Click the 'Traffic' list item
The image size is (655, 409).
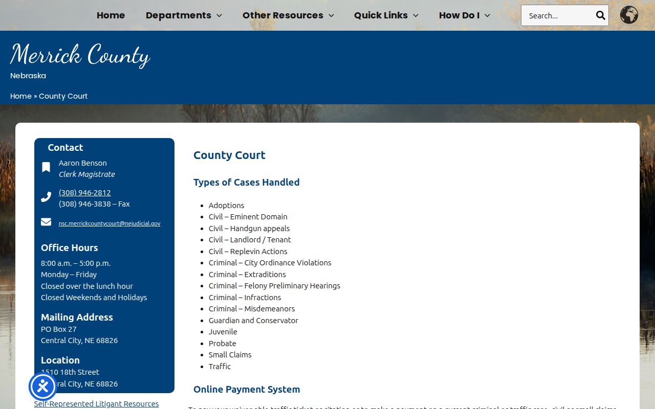(x=220, y=367)
